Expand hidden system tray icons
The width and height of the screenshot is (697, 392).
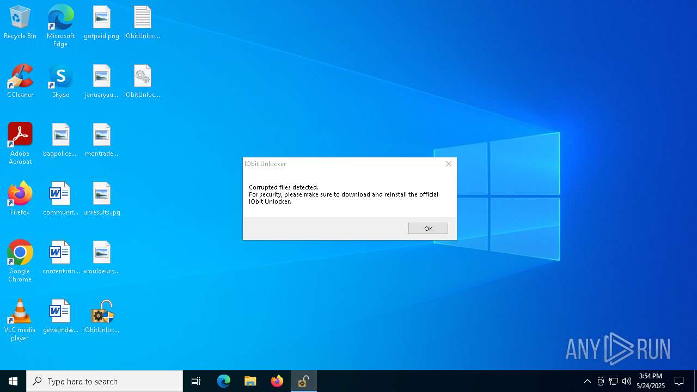pyautogui.click(x=588, y=381)
